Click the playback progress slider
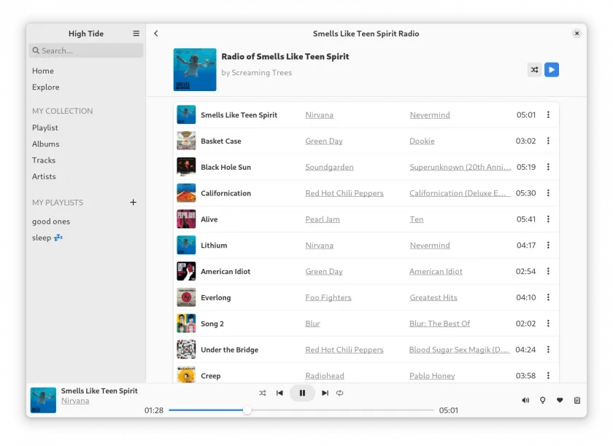 click(301, 410)
